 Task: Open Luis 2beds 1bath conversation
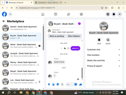[21, 81]
